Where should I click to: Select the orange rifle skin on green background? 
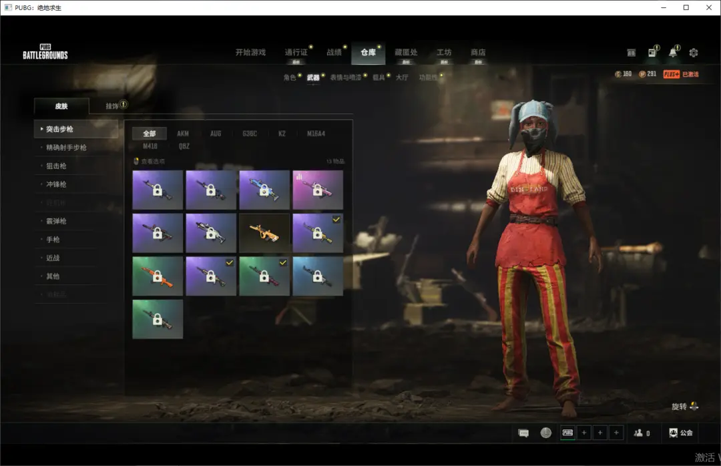click(x=158, y=276)
